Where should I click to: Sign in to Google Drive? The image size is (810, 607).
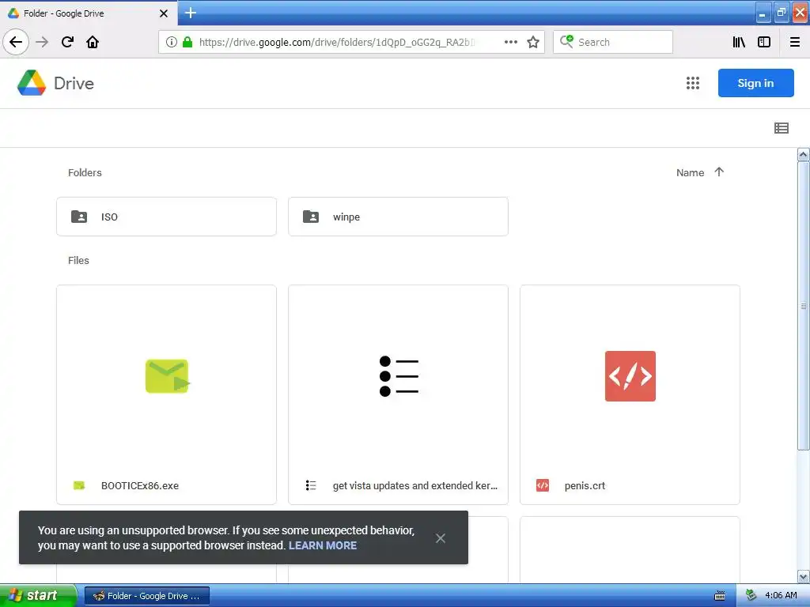coord(755,83)
